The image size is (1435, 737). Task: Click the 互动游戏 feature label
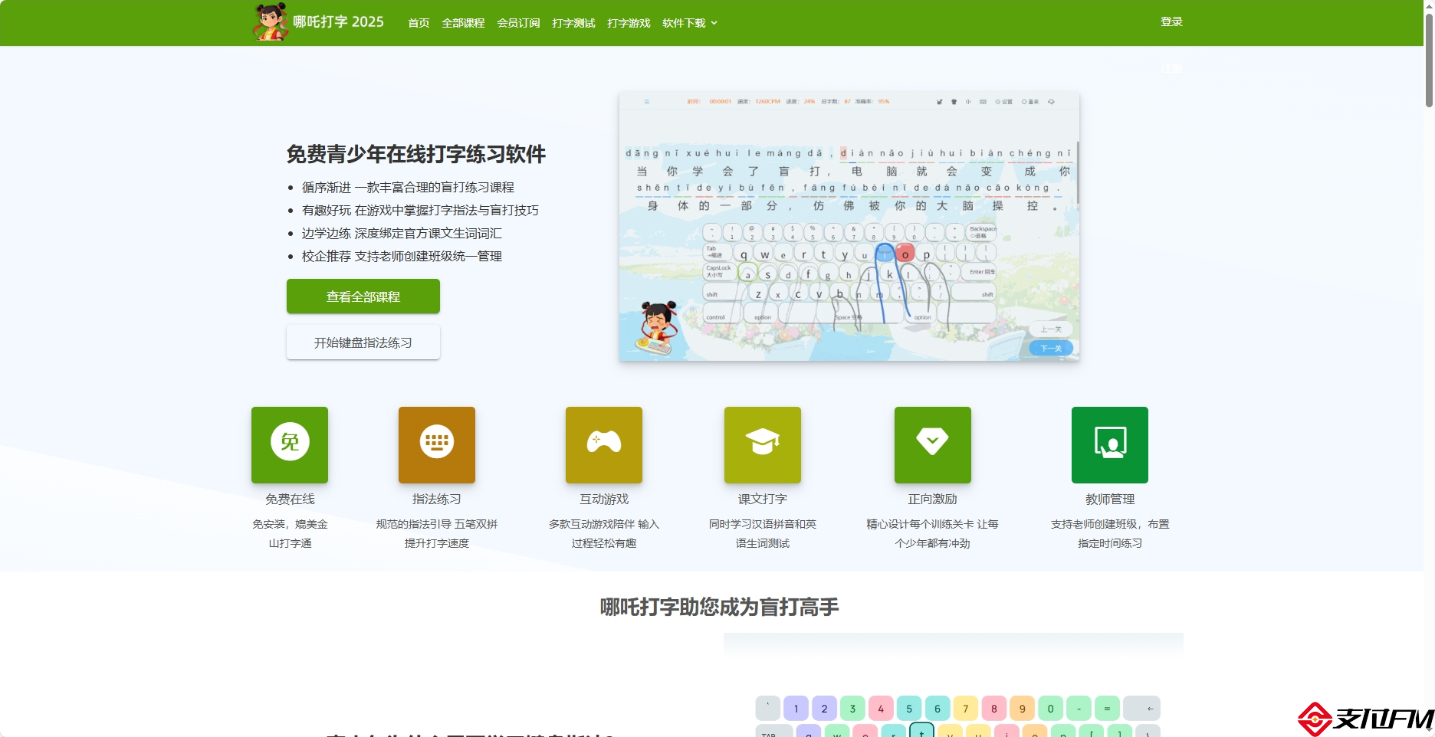click(604, 500)
